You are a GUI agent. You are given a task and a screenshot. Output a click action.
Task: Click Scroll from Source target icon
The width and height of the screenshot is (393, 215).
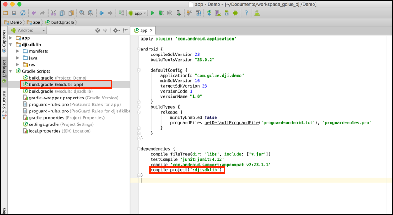click(x=97, y=30)
